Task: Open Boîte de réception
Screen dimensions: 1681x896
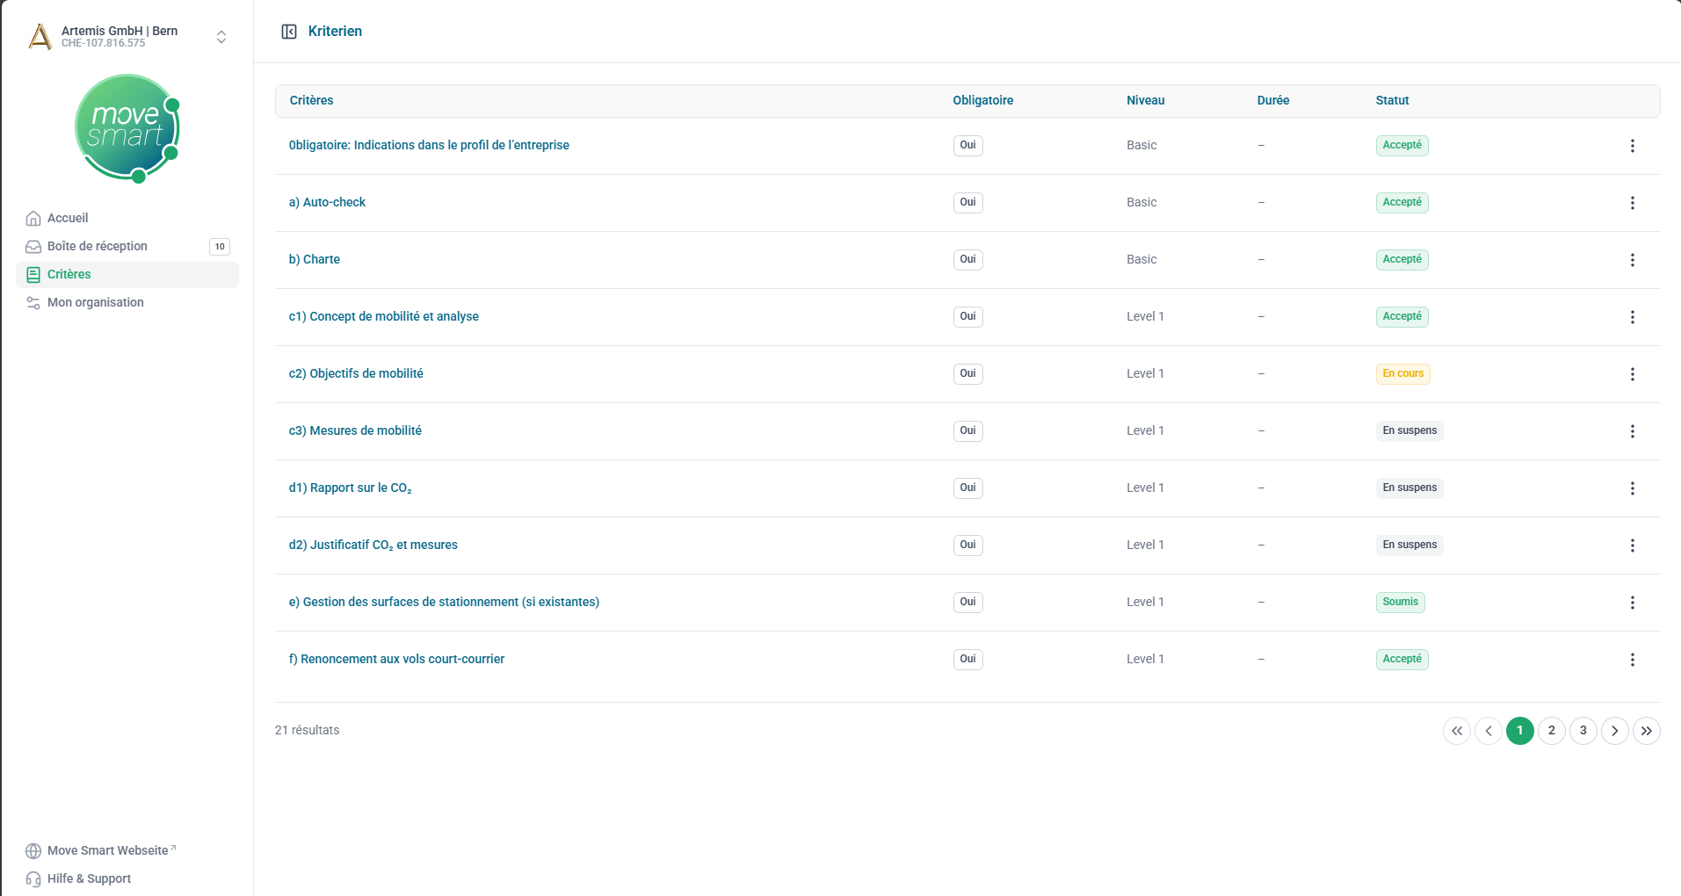Action: (97, 246)
